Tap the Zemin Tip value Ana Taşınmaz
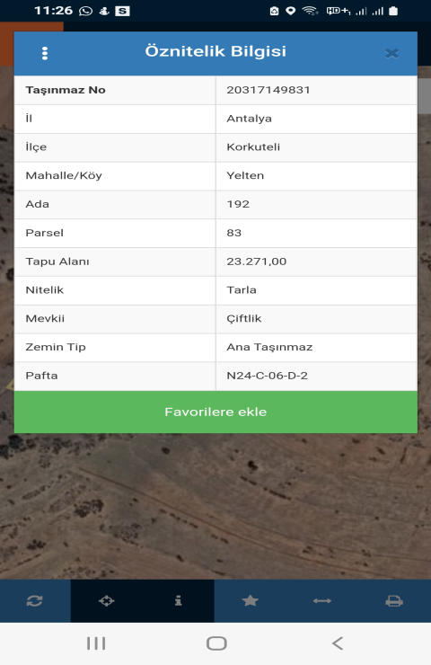 (269, 348)
